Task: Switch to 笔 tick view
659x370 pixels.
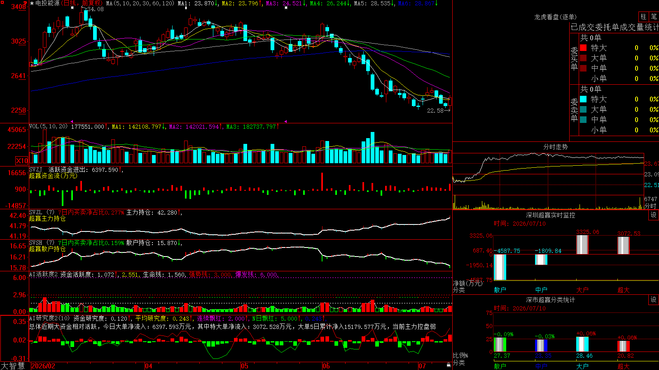Action: point(654,17)
